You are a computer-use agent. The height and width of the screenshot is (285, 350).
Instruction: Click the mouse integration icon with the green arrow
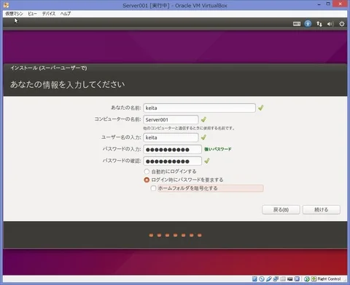(307, 279)
